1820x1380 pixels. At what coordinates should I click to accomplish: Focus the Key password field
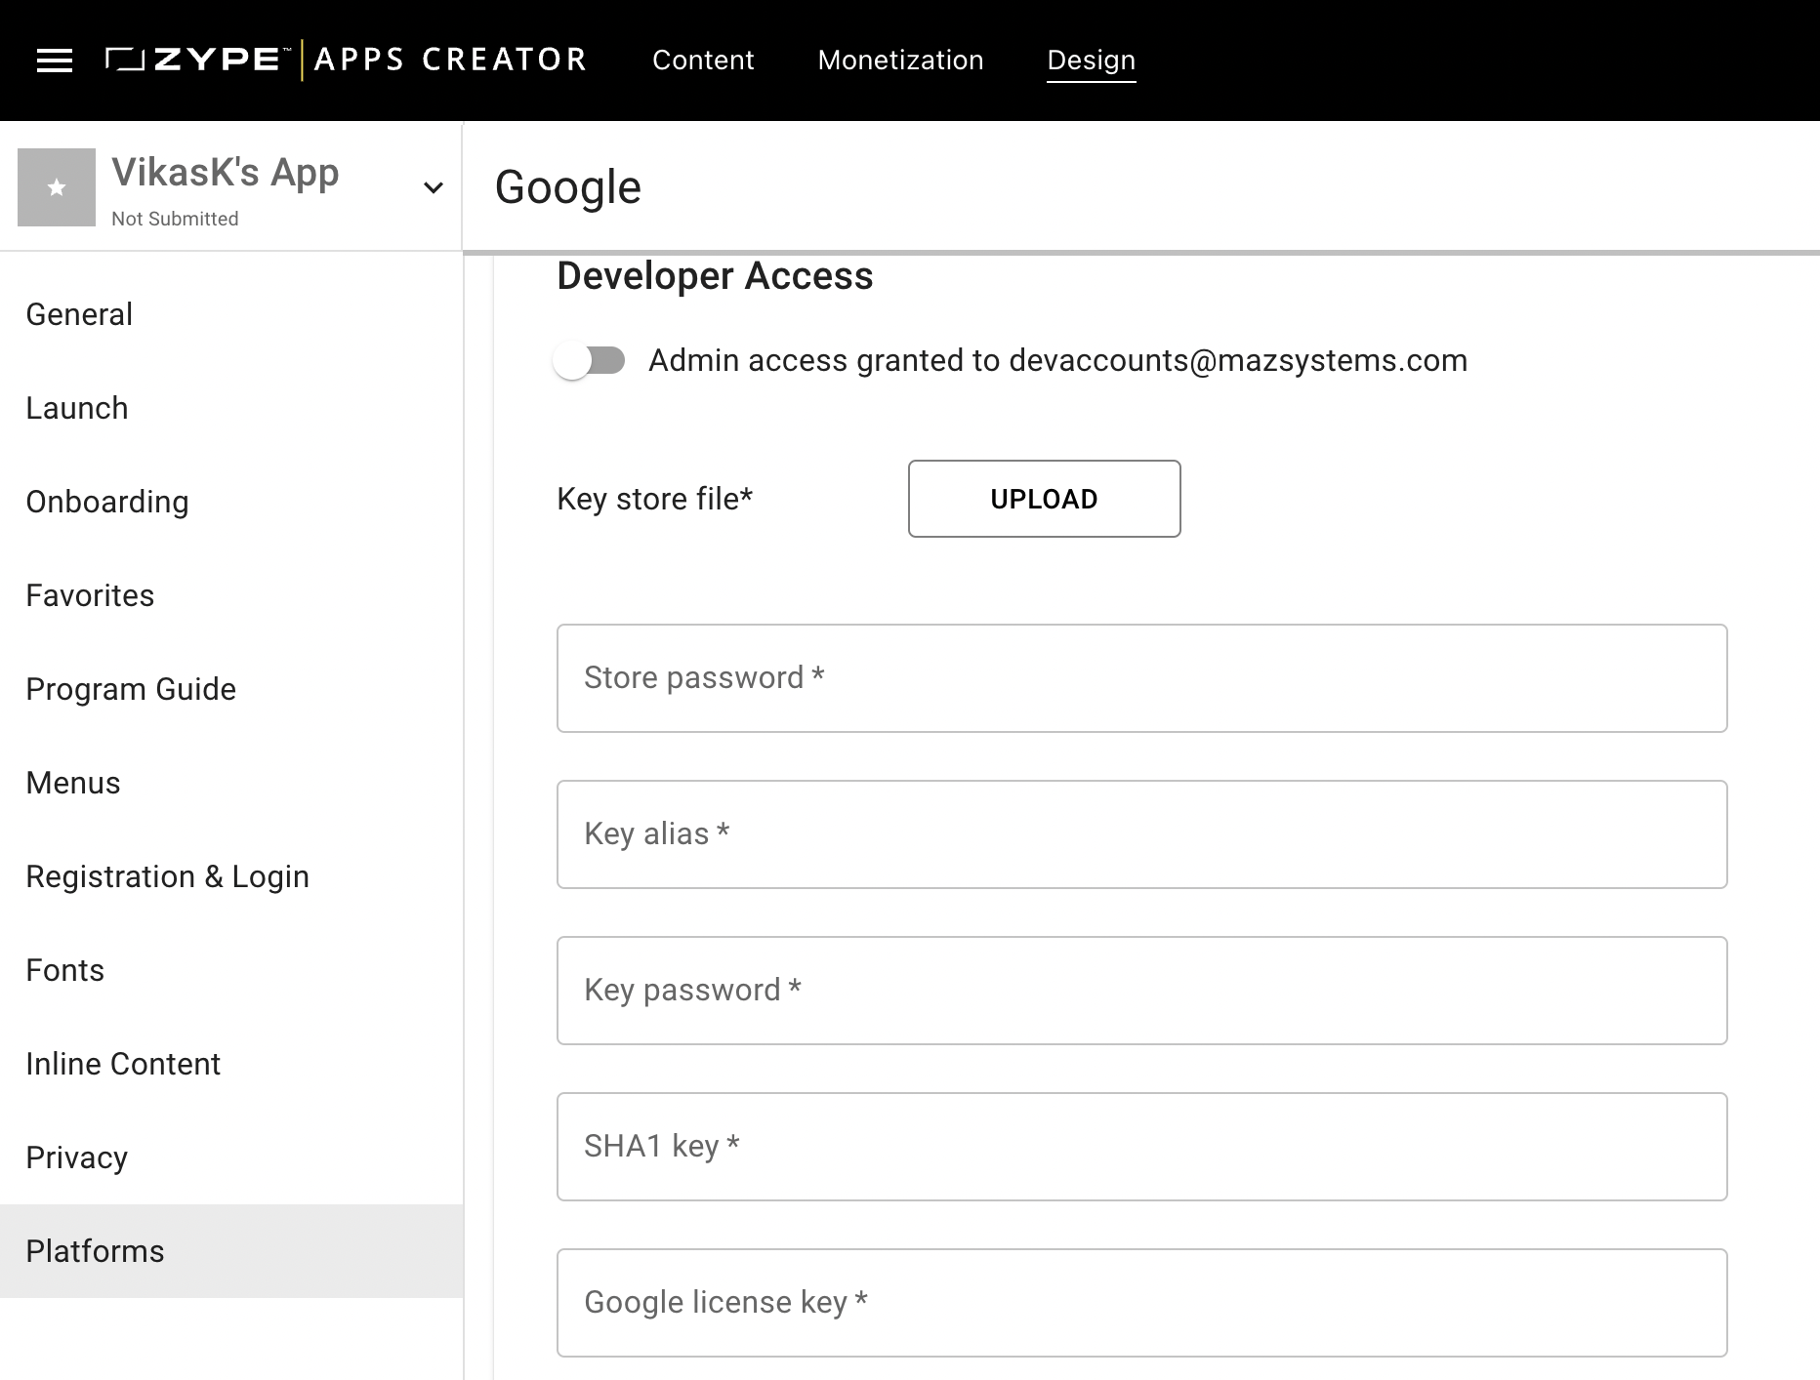1141,991
